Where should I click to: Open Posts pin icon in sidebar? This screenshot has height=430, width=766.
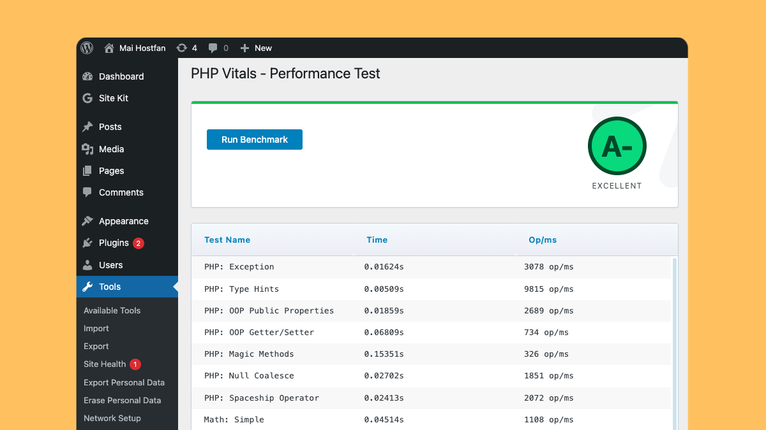point(87,127)
